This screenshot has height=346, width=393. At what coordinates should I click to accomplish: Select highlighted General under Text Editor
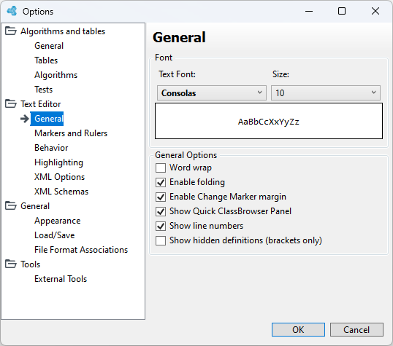(47, 119)
